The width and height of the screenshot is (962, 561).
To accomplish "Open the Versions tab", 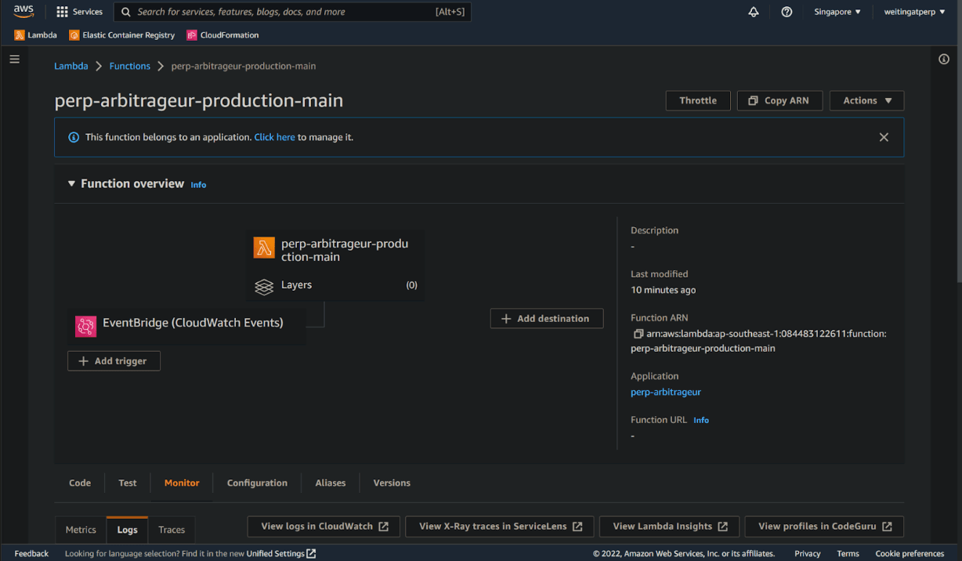I will [392, 483].
